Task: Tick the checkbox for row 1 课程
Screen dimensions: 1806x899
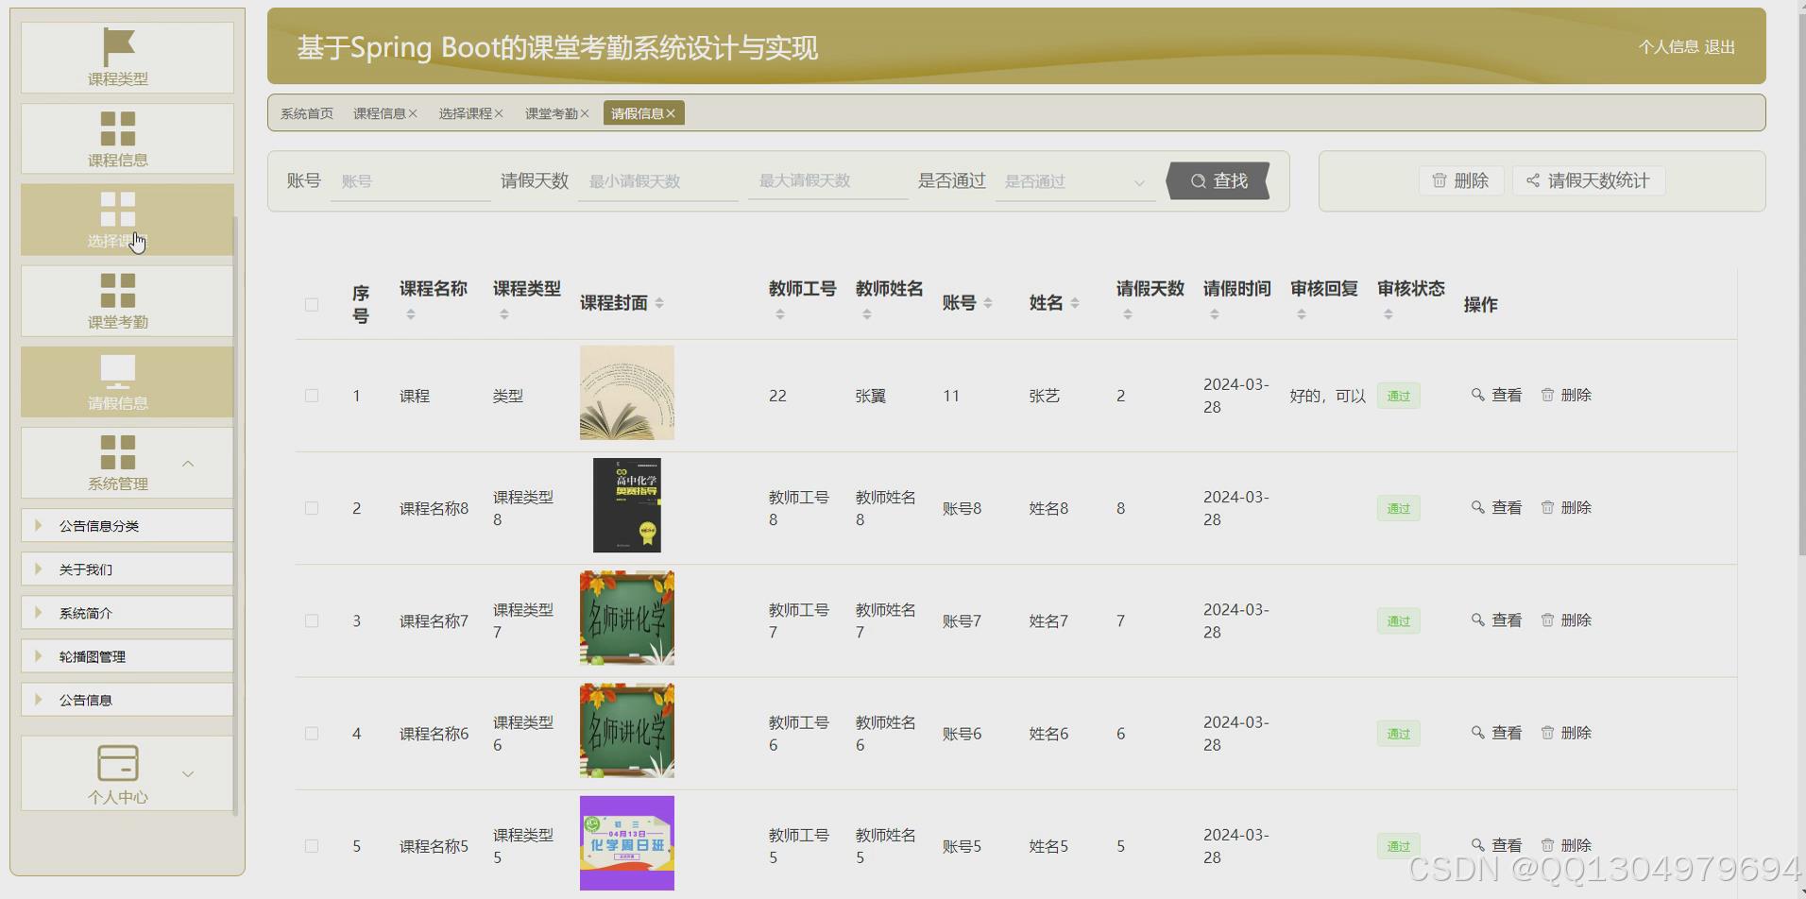Action: [311, 395]
